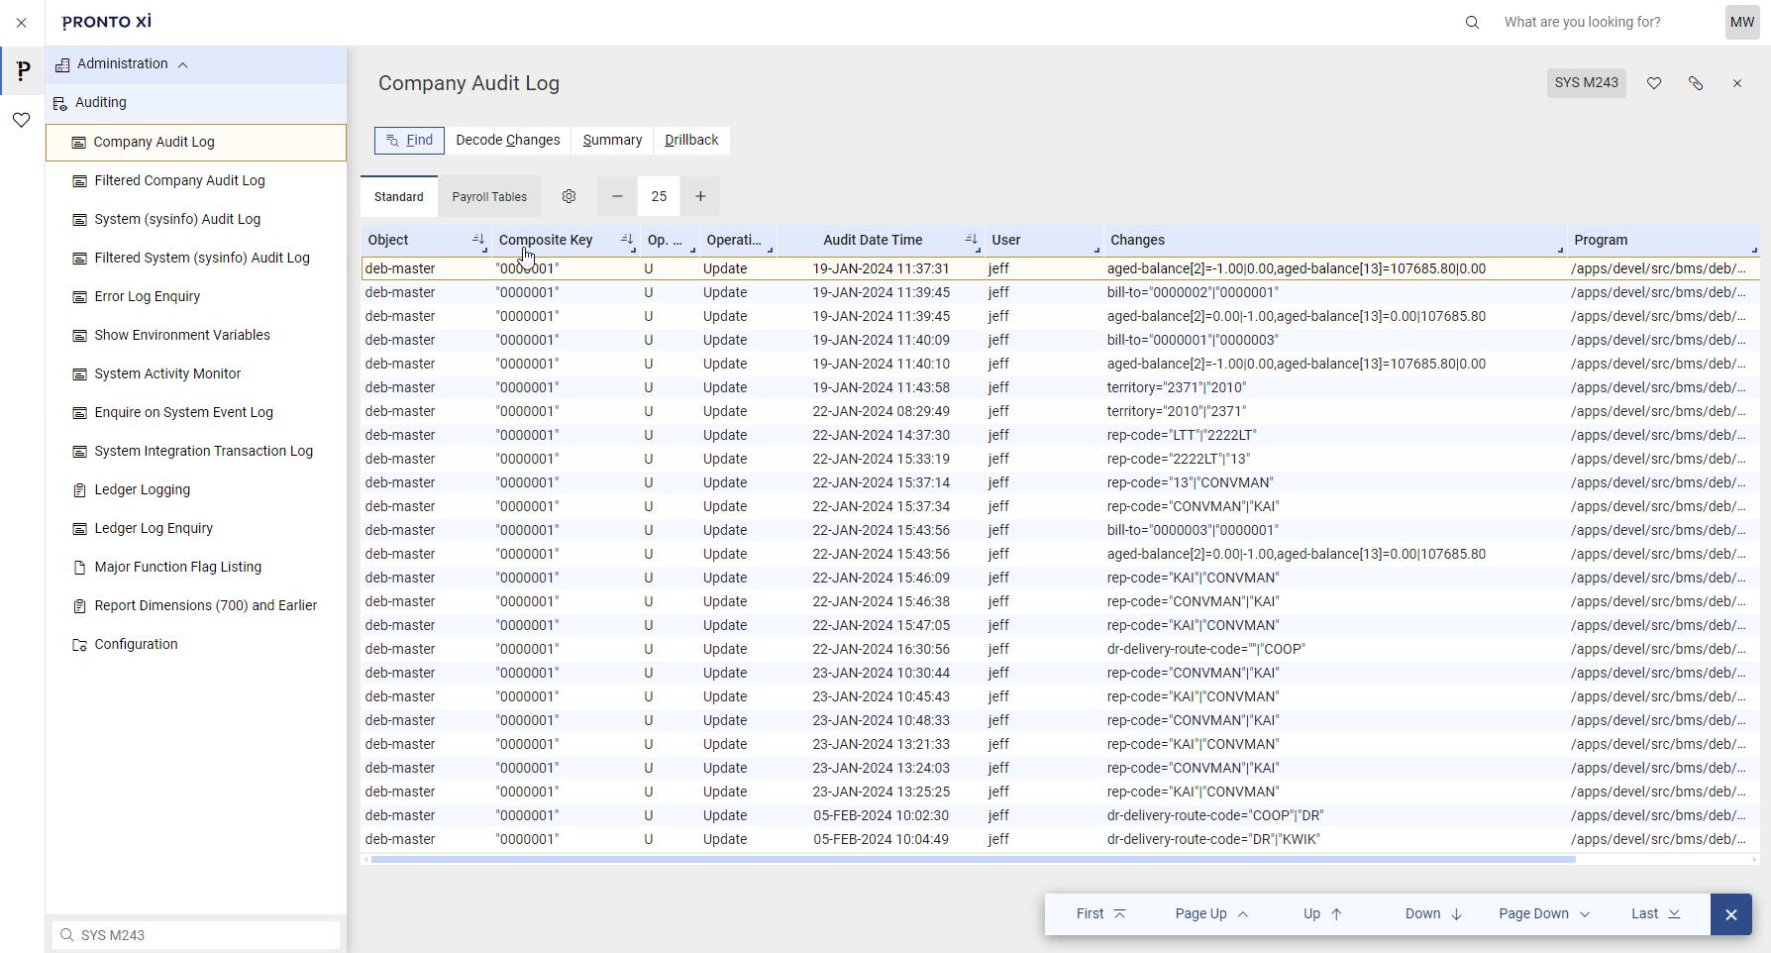Click the favourites heart icon in page header
The height and width of the screenshot is (953, 1771).
coord(1653,83)
